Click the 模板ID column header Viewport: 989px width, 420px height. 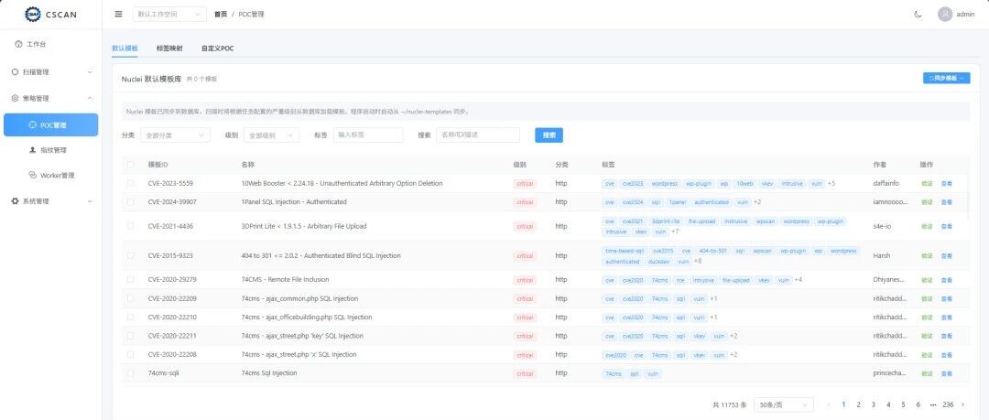click(158, 165)
